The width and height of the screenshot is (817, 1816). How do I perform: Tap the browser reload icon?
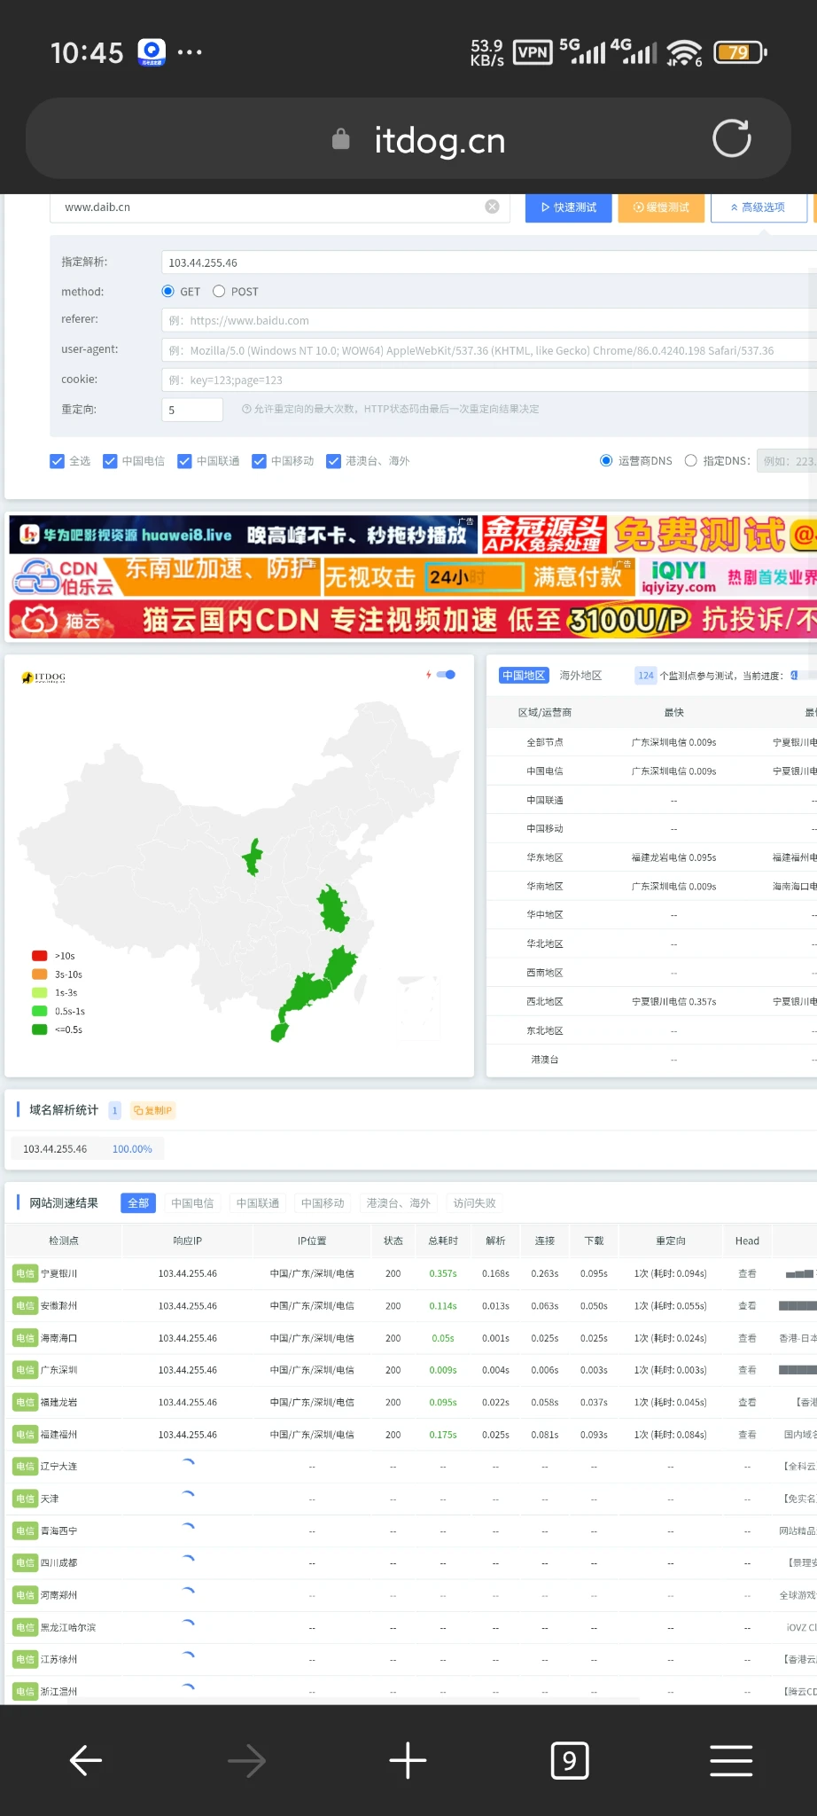tap(731, 138)
